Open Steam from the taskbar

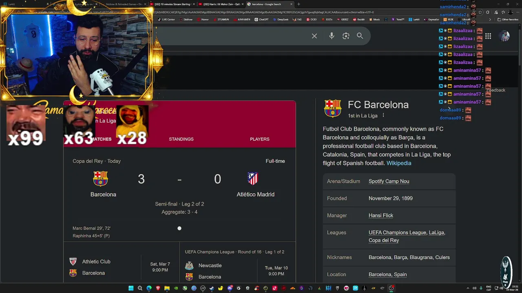pyautogui.click(x=212, y=288)
